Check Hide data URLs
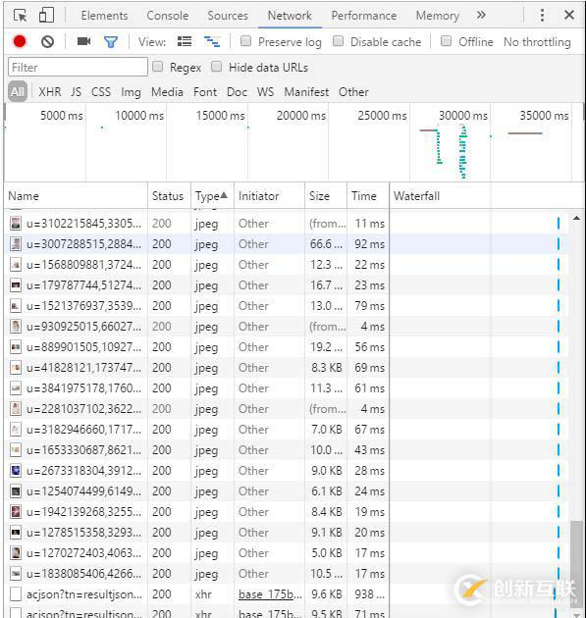The image size is (586, 618). click(216, 67)
